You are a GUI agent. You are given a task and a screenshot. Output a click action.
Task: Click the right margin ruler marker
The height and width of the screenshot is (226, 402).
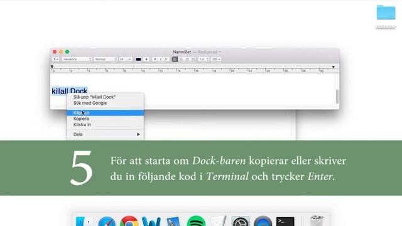(x=334, y=67)
